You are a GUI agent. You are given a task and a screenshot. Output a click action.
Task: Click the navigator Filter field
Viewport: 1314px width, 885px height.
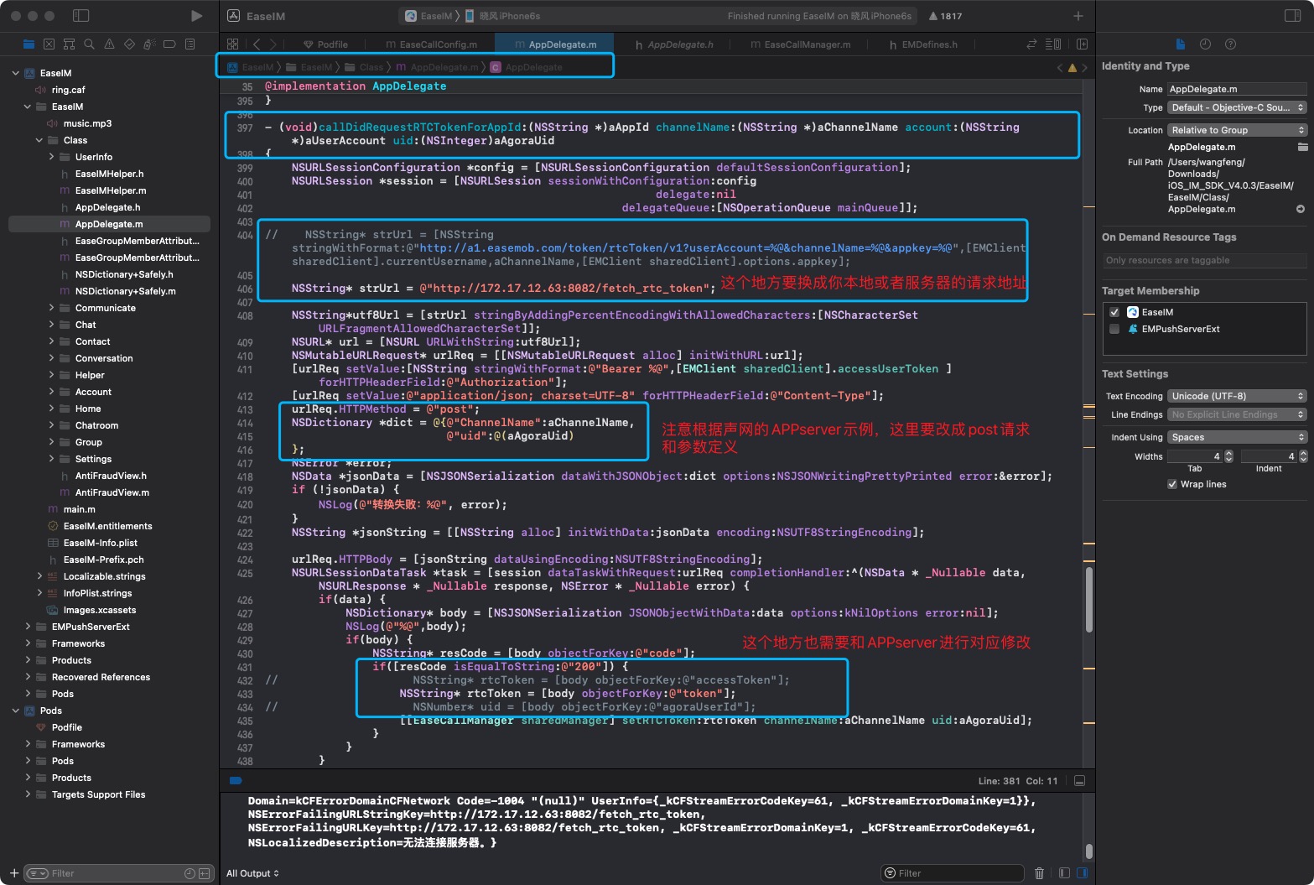pos(117,873)
